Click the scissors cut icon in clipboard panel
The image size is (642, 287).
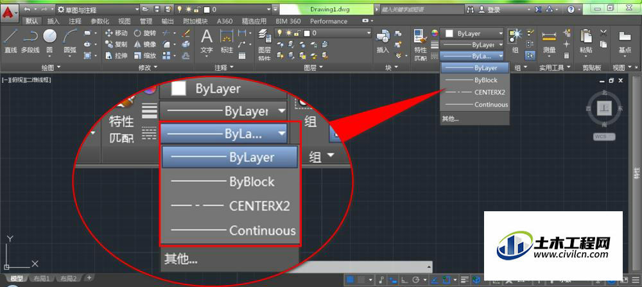[603, 33]
